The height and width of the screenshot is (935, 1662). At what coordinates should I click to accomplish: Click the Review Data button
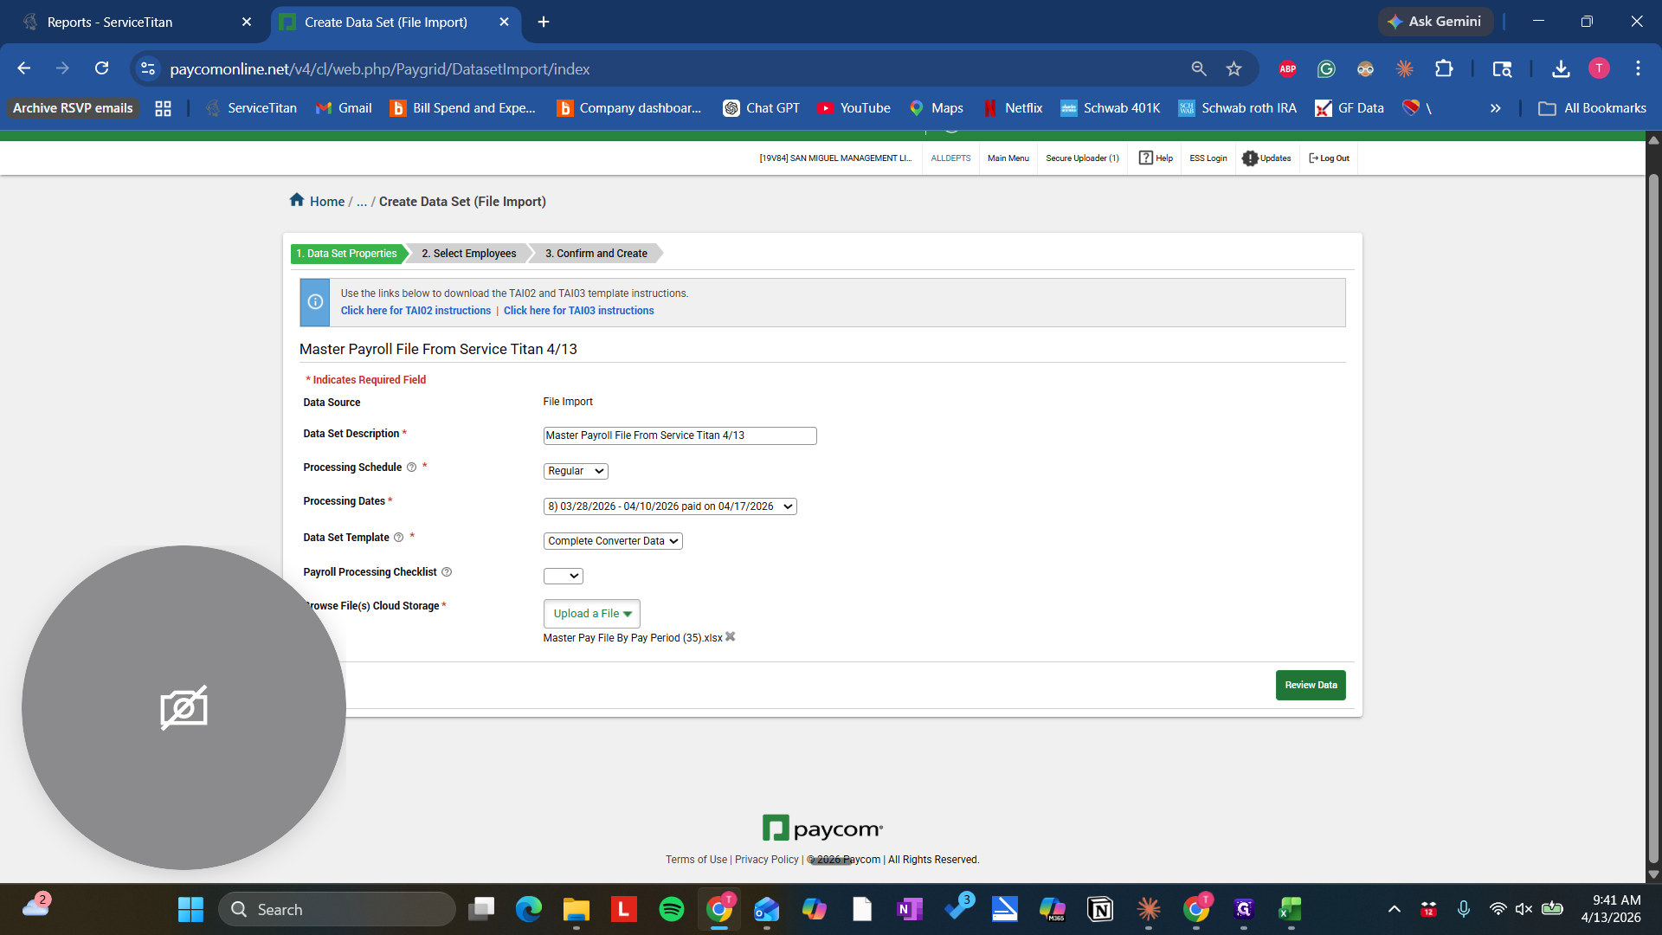click(x=1311, y=685)
